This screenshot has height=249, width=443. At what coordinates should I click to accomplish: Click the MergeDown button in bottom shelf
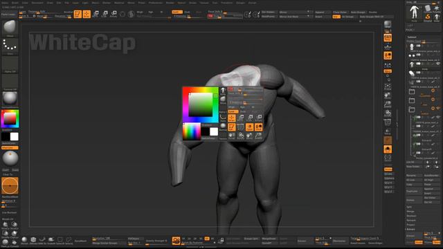[269, 239]
